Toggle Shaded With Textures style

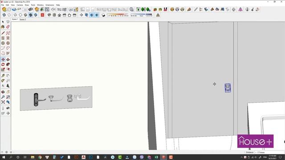(31, 15)
